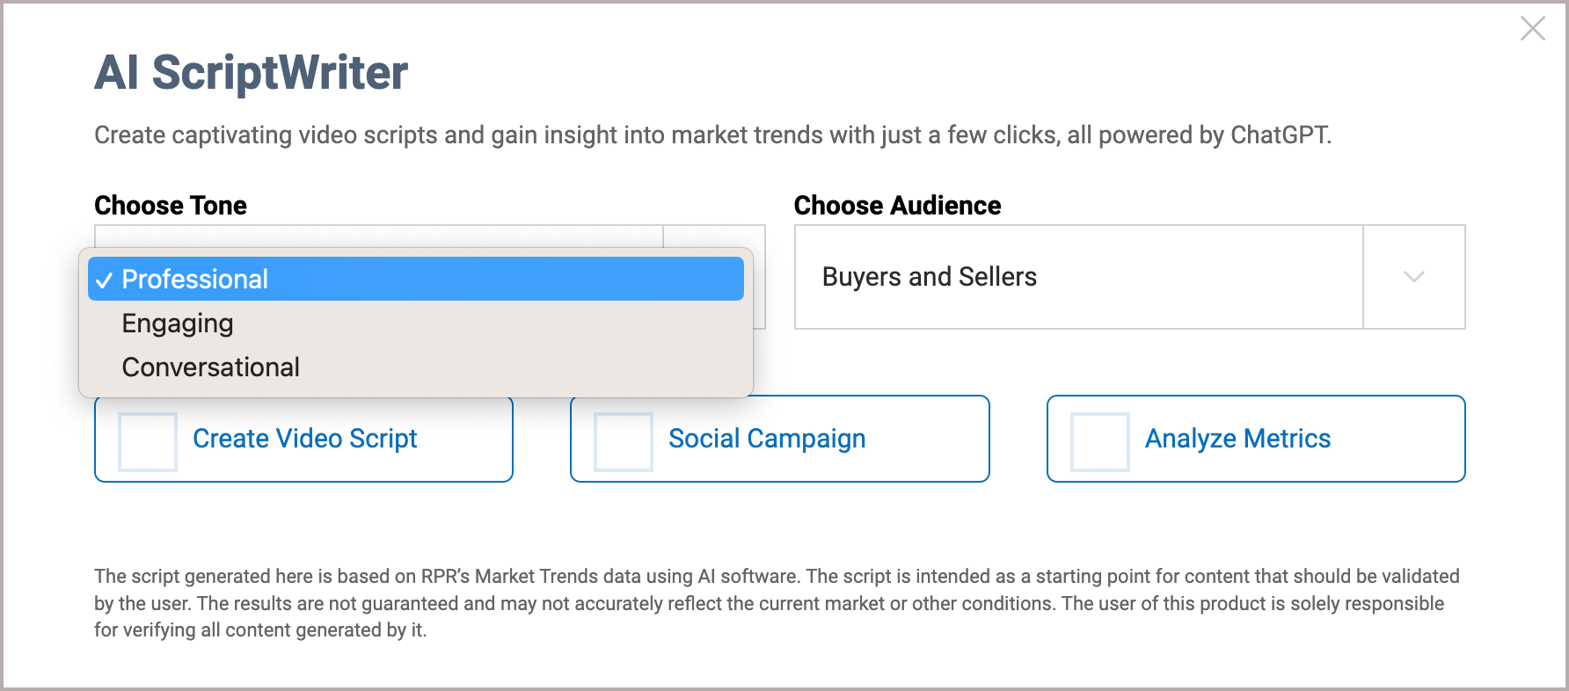Close the AI ScriptWriter dialog
1569x691 pixels.
[1533, 29]
